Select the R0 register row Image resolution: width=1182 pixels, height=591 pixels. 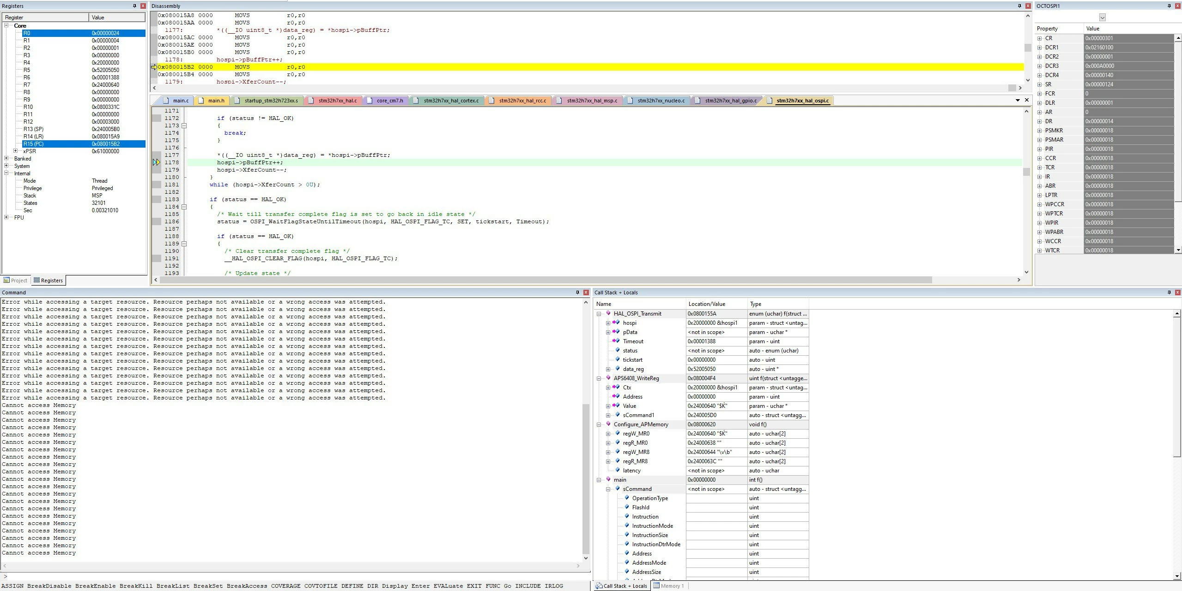click(x=84, y=33)
